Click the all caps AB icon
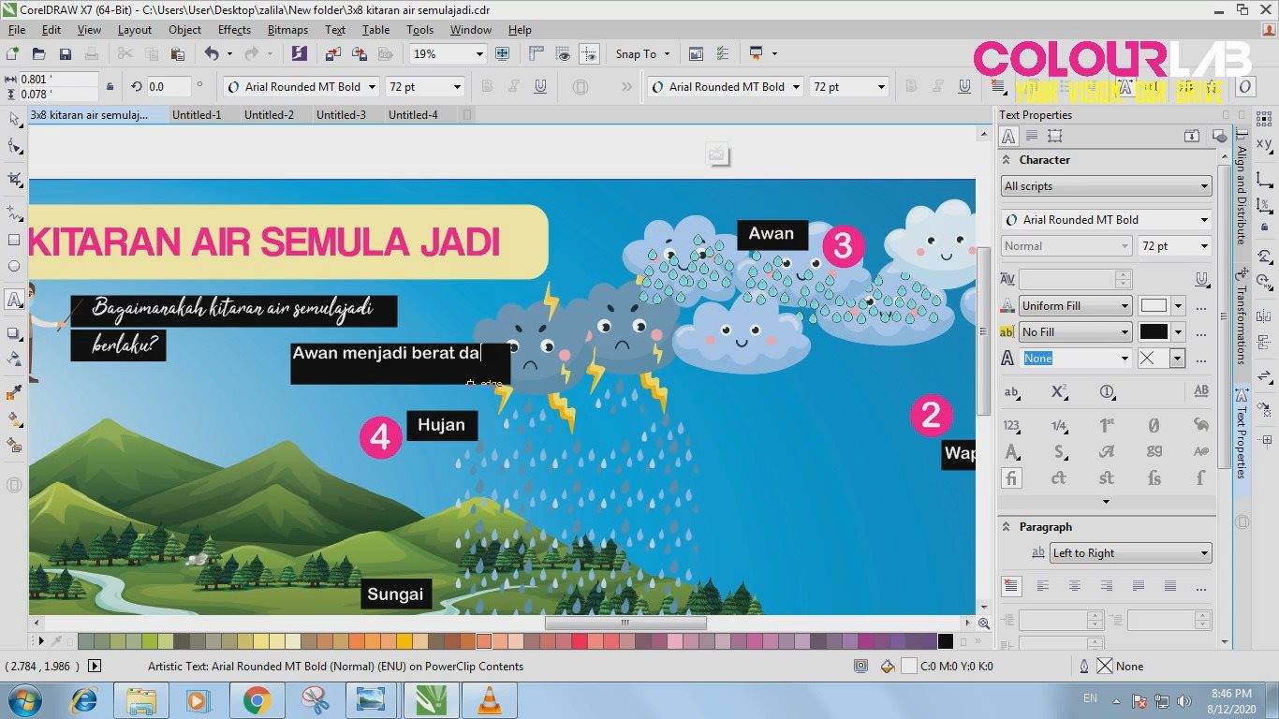Viewport: 1279px width, 719px height. [1201, 392]
